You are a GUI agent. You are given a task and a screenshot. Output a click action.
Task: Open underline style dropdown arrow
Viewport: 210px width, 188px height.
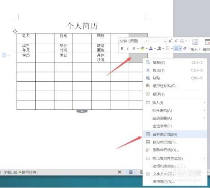(x=138, y=48)
